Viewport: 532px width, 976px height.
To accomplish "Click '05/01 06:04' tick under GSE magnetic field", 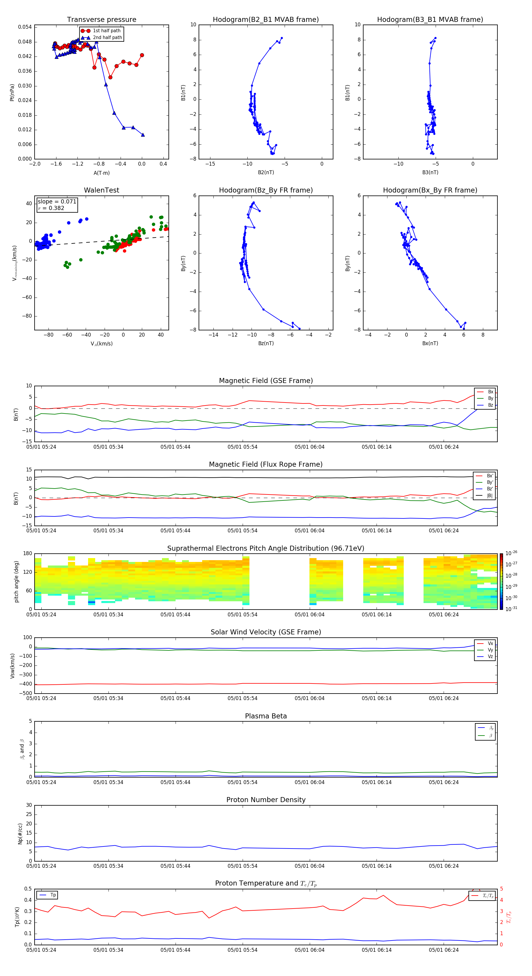I will [x=309, y=447].
